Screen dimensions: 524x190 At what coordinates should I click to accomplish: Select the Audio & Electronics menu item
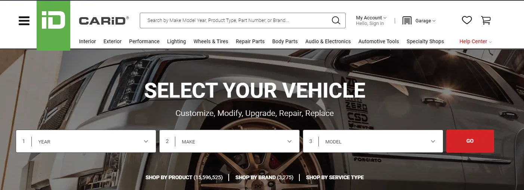[328, 41]
